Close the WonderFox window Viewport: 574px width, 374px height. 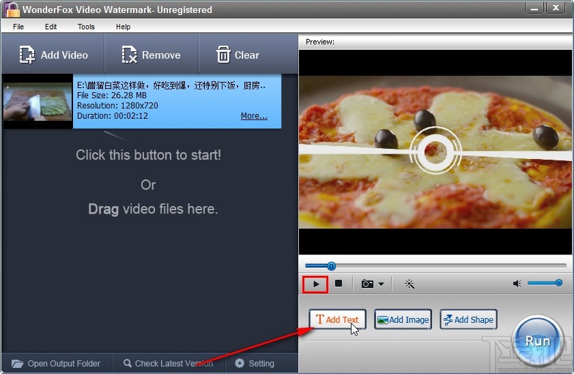tap(556, 8)
